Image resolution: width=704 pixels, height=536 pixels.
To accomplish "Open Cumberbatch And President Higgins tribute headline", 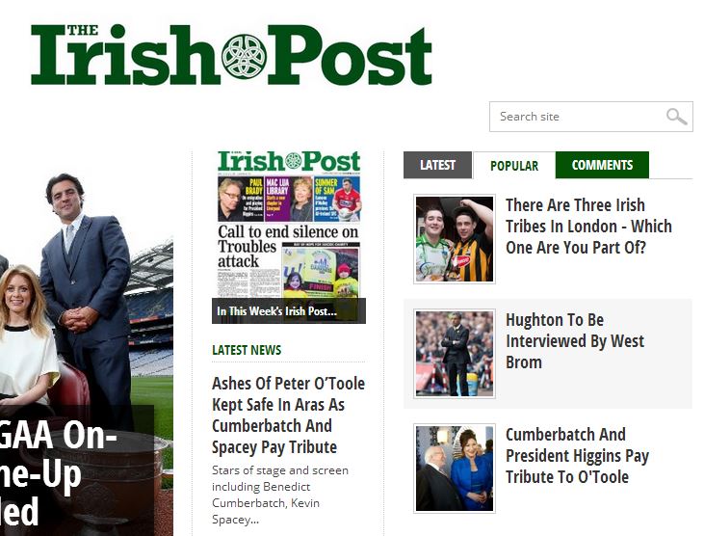I will (x=578, y=456).
